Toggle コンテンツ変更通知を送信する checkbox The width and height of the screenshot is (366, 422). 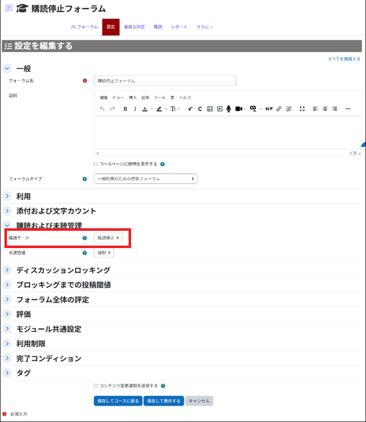[x=96, y=385]
